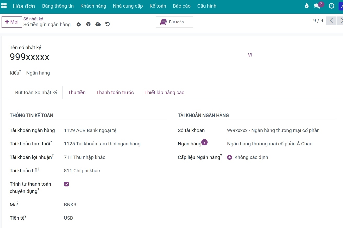Open the Nhà cung cấp menu

click(128, 6)
